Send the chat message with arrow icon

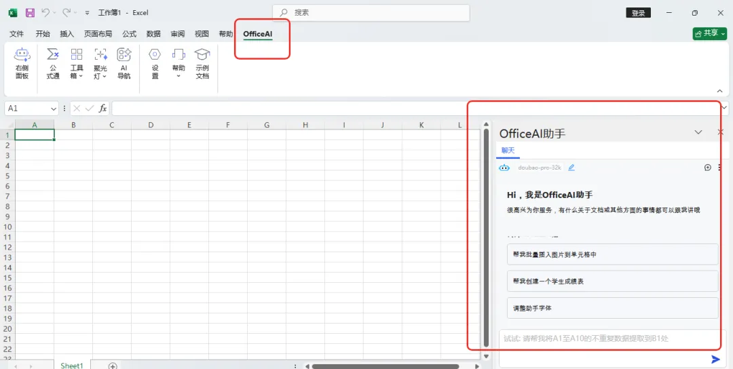pyautogui.click(x=715, y=359)
